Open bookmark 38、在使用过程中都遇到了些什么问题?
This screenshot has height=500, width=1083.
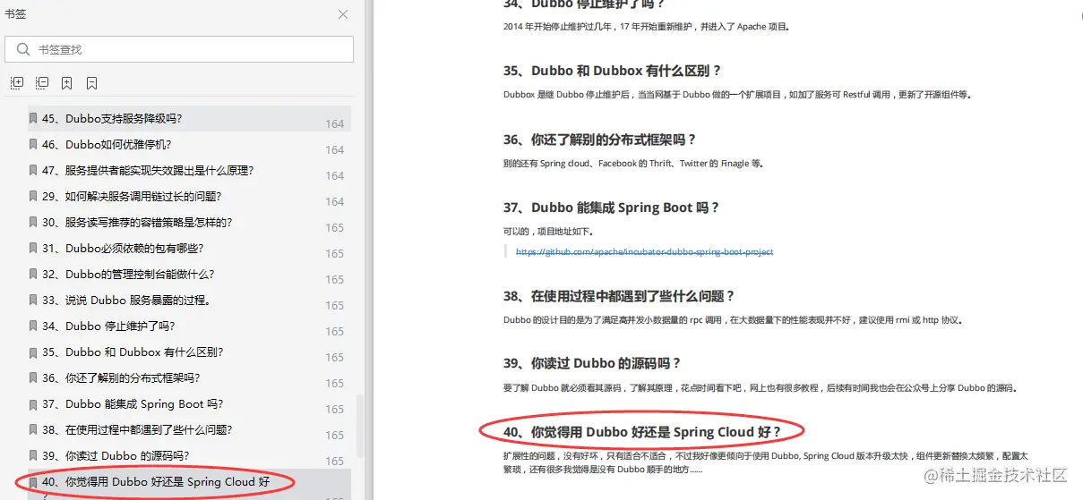(x=137, y=429)
